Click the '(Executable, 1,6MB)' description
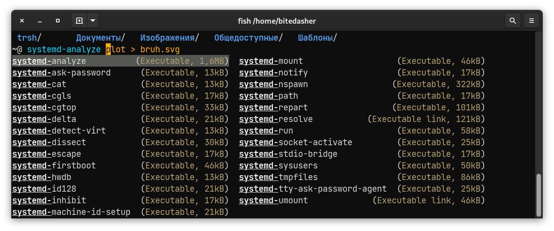The image size is (554, 231). click(182, 61)
